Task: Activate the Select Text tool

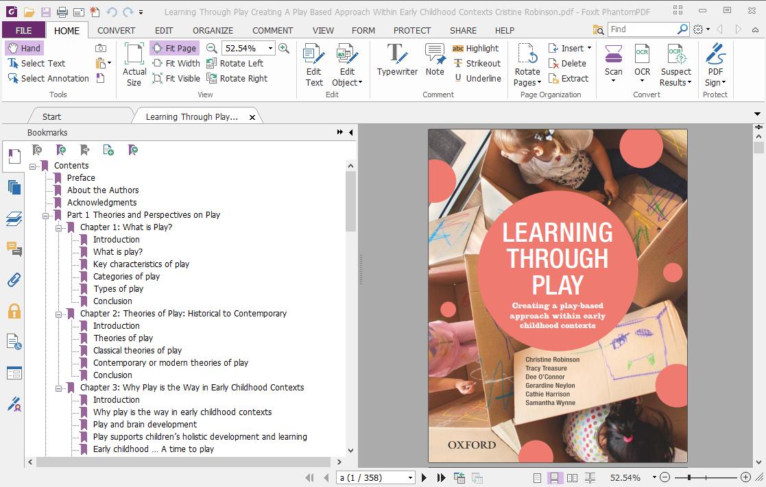Action: coord(36,63)
